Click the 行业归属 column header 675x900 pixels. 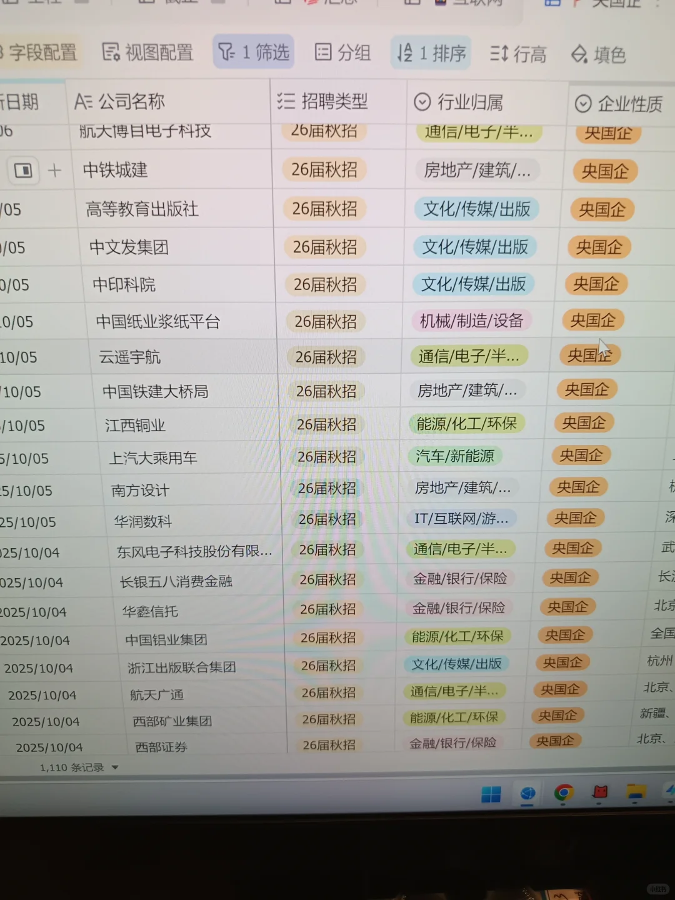click(487, 102)
